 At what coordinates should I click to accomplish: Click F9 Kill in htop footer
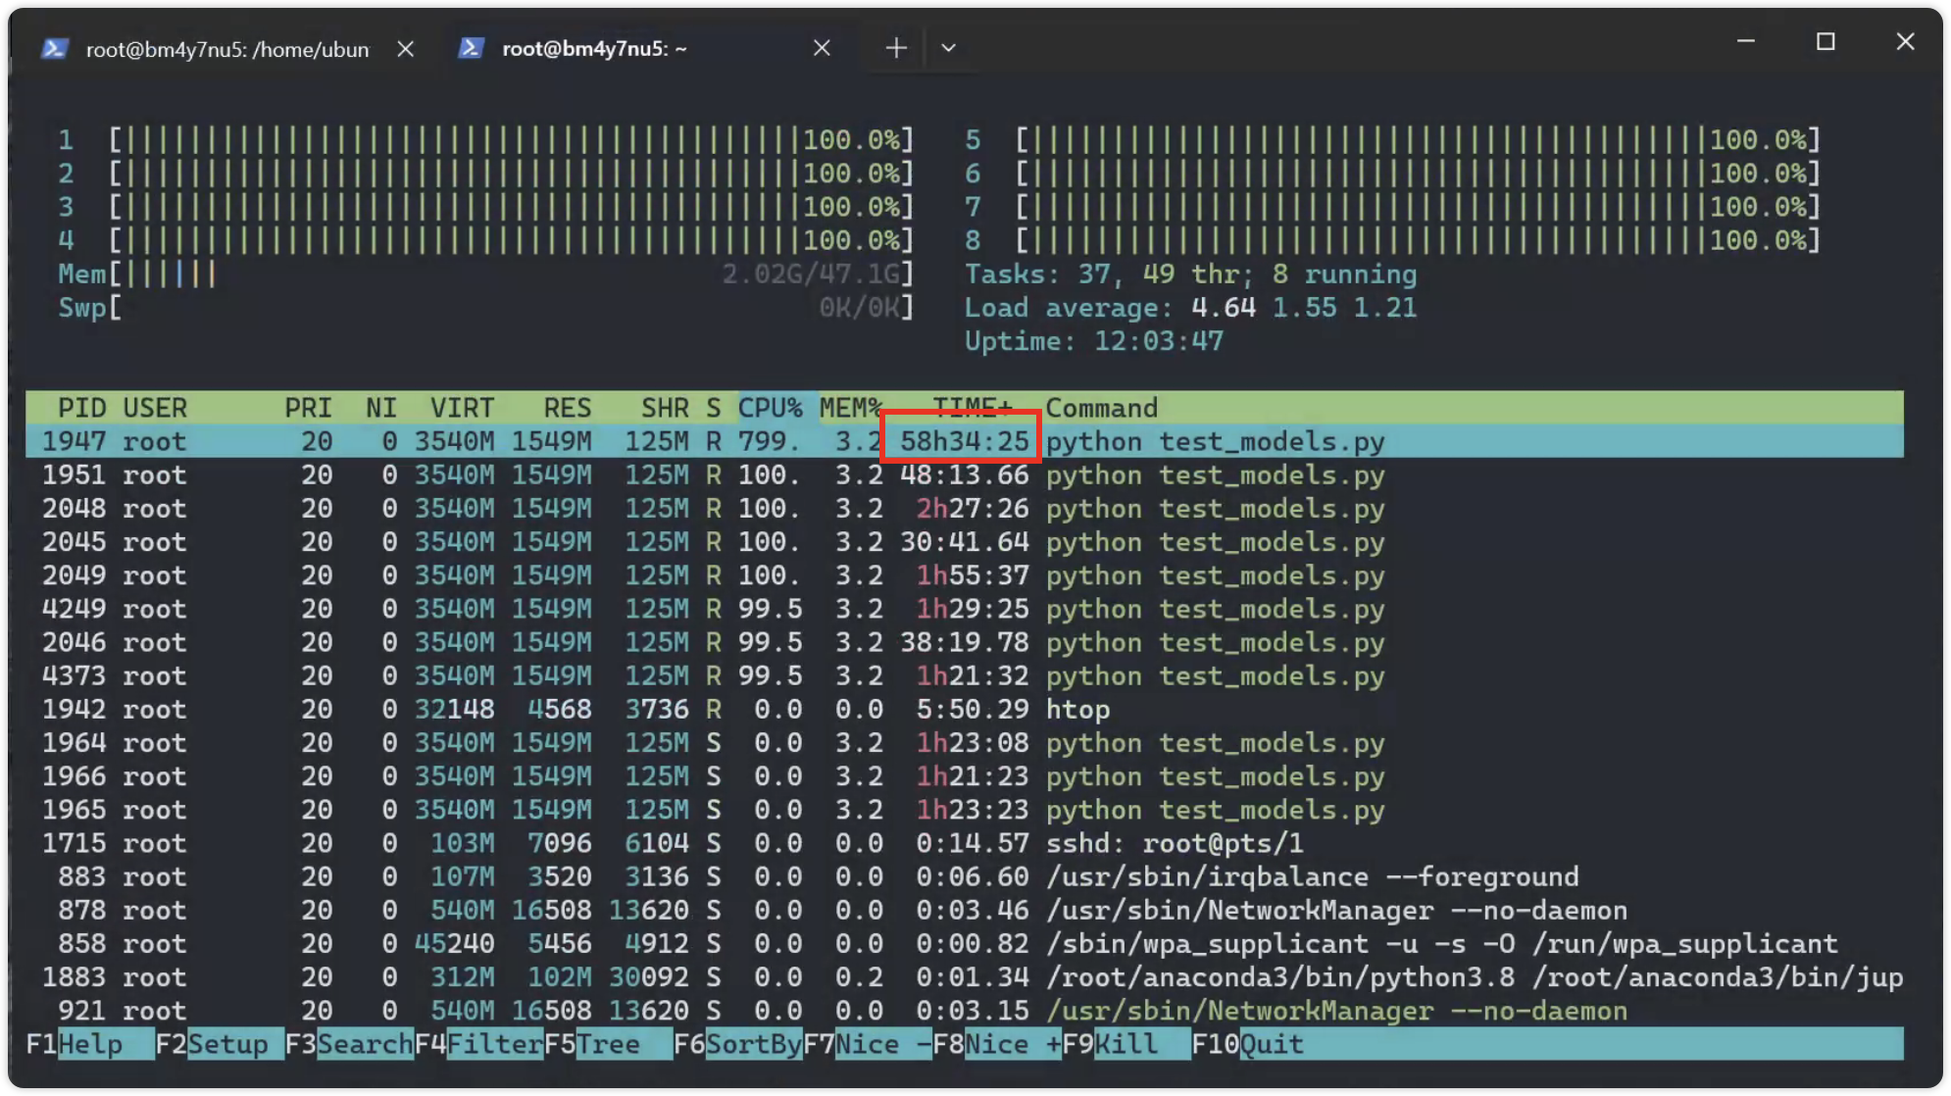tap(1126, 1044)
